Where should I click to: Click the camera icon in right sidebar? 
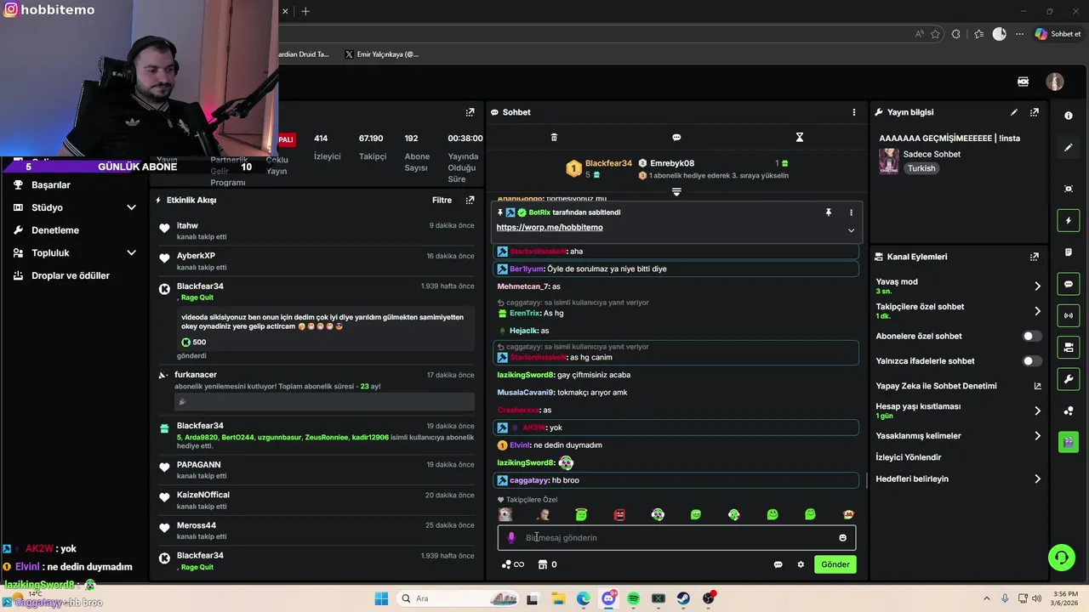[x=1069, y=347]
